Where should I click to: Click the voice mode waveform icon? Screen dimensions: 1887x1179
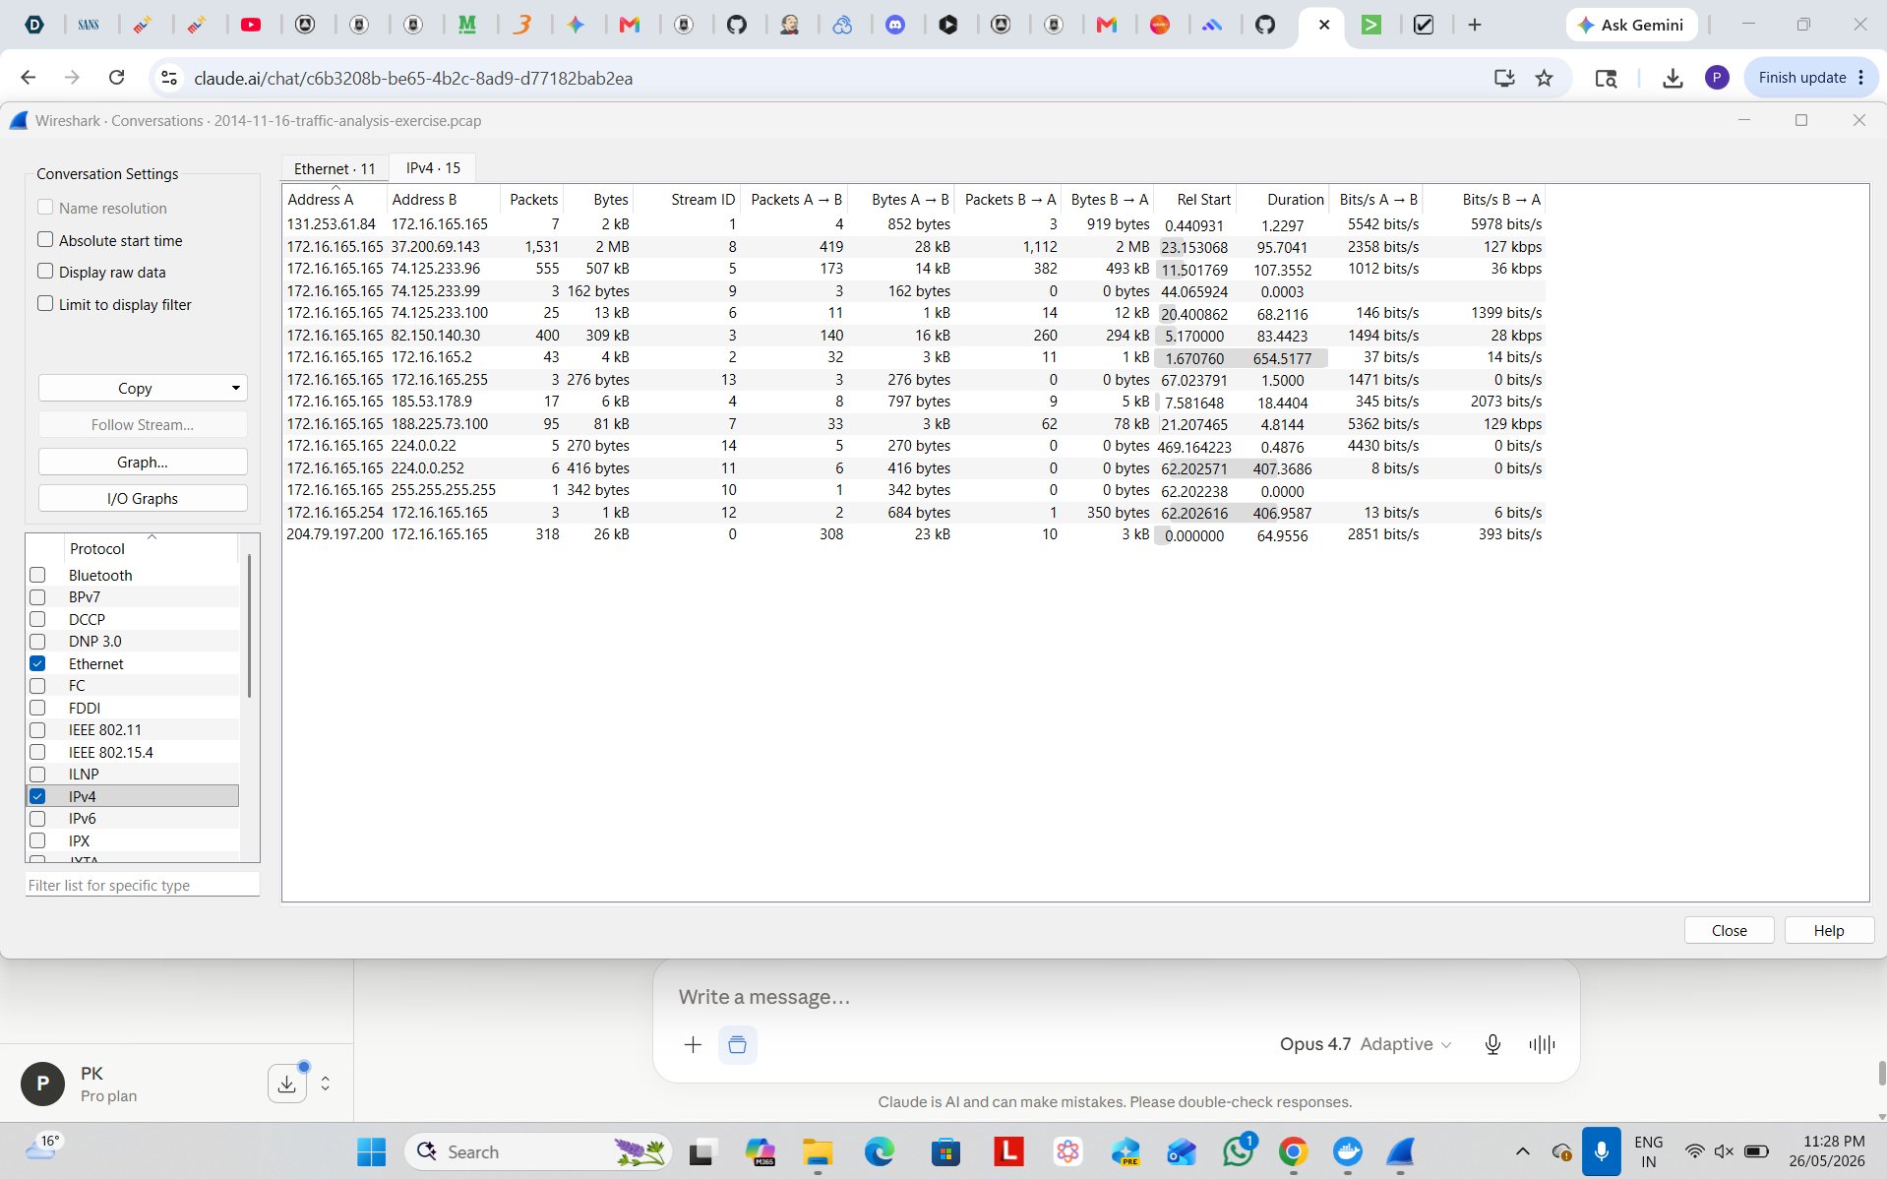click(1542, 1044)
